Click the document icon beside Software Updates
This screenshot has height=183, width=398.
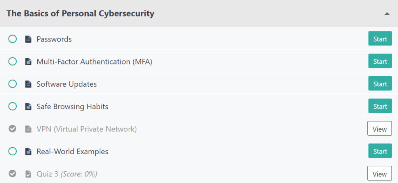click(x=28, y=84)
